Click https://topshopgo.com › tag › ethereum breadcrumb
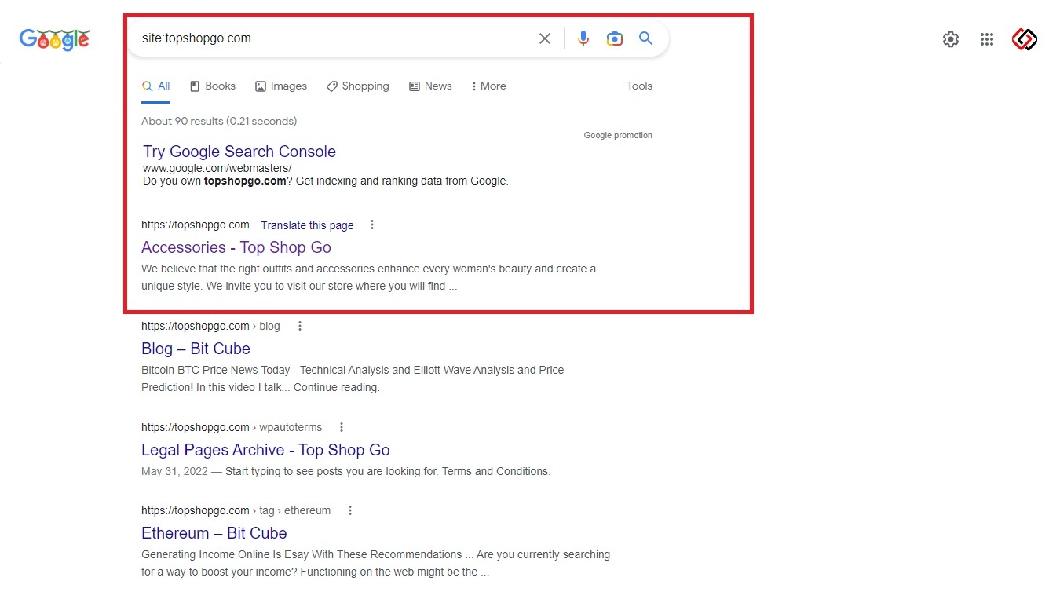Viewport: 1049px width, 603px height. 236,510
